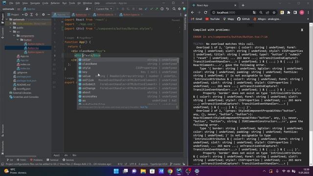Click Collapse All in Project panel

(x=37, y=15)
